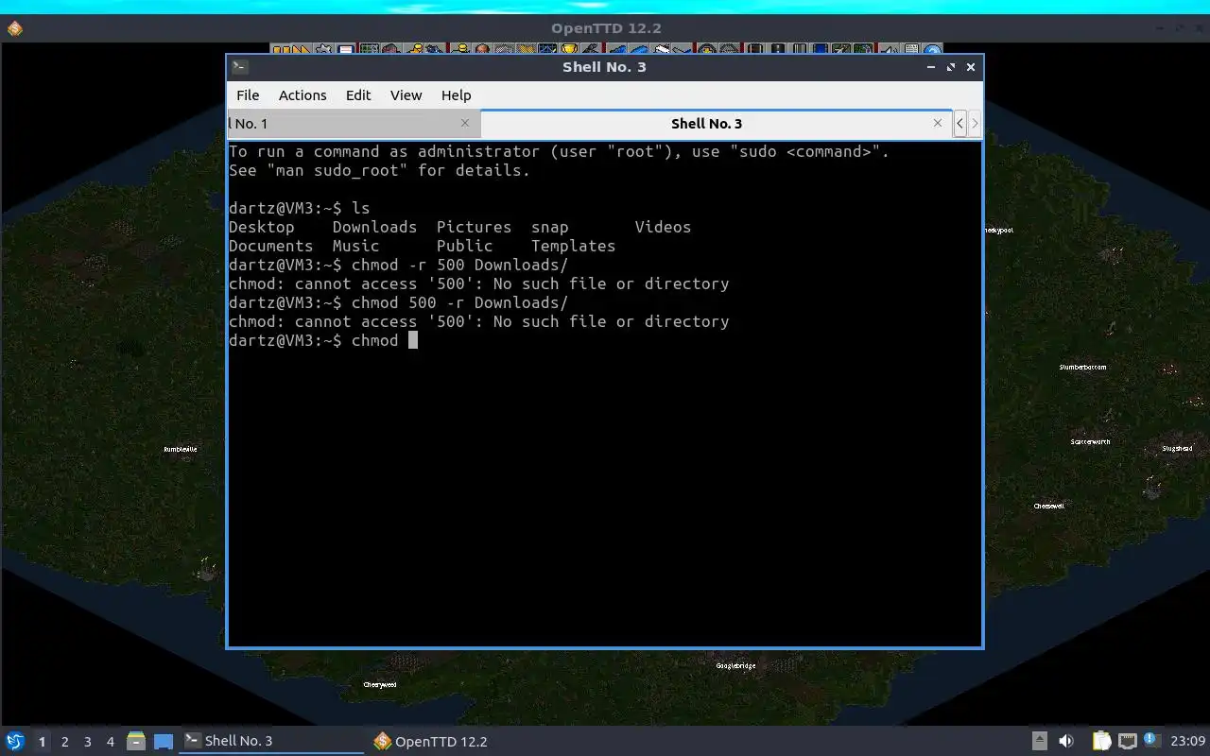Image resolution: width=1210 pixels, height=756 pixels.
Task: Close the Shell No. 3 tab
Action: tap(938, 123)
